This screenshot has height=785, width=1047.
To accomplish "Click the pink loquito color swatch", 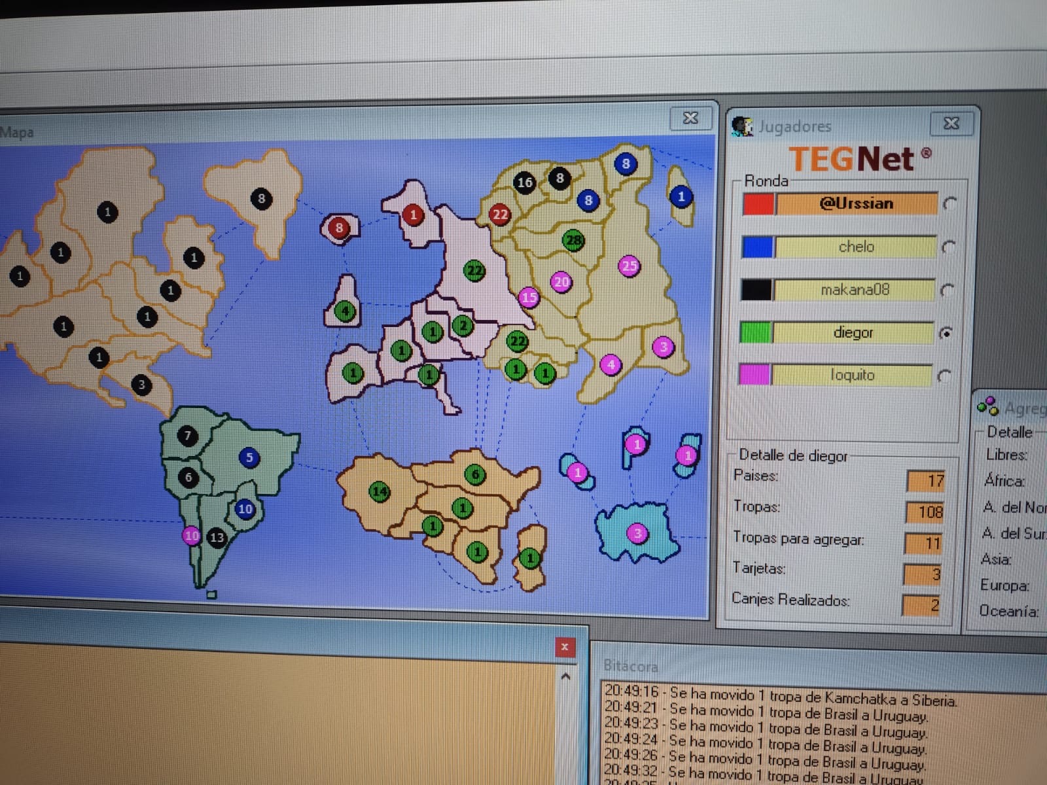I will coord(754,375).
